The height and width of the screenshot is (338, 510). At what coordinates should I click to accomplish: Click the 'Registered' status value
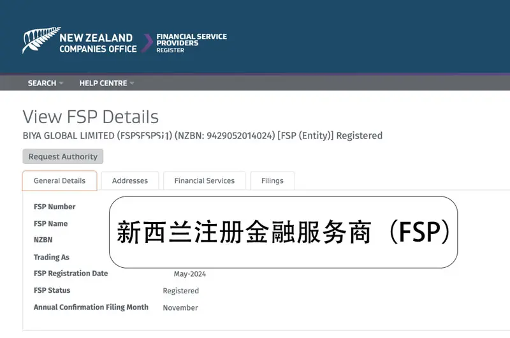(180, 291)
